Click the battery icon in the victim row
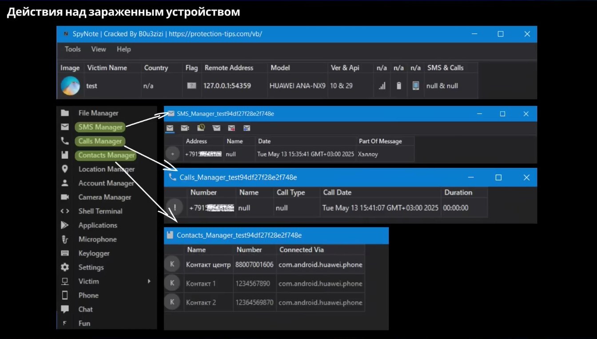The width and height of the screenshot is (597, 339). point(399,86)
